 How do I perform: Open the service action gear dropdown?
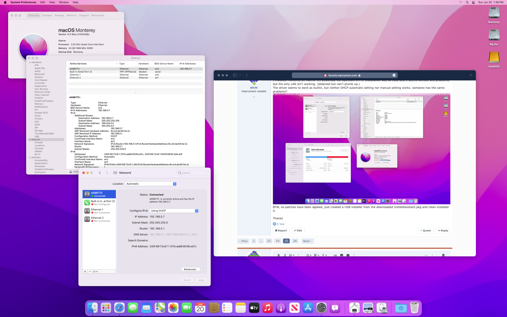95,271
